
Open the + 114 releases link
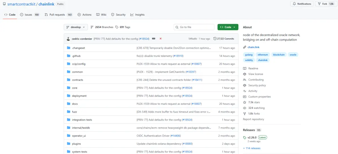252,148
